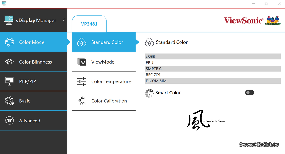Select the DICOM SIM color preset
285x154 pixels.
[x=213, y=81]
